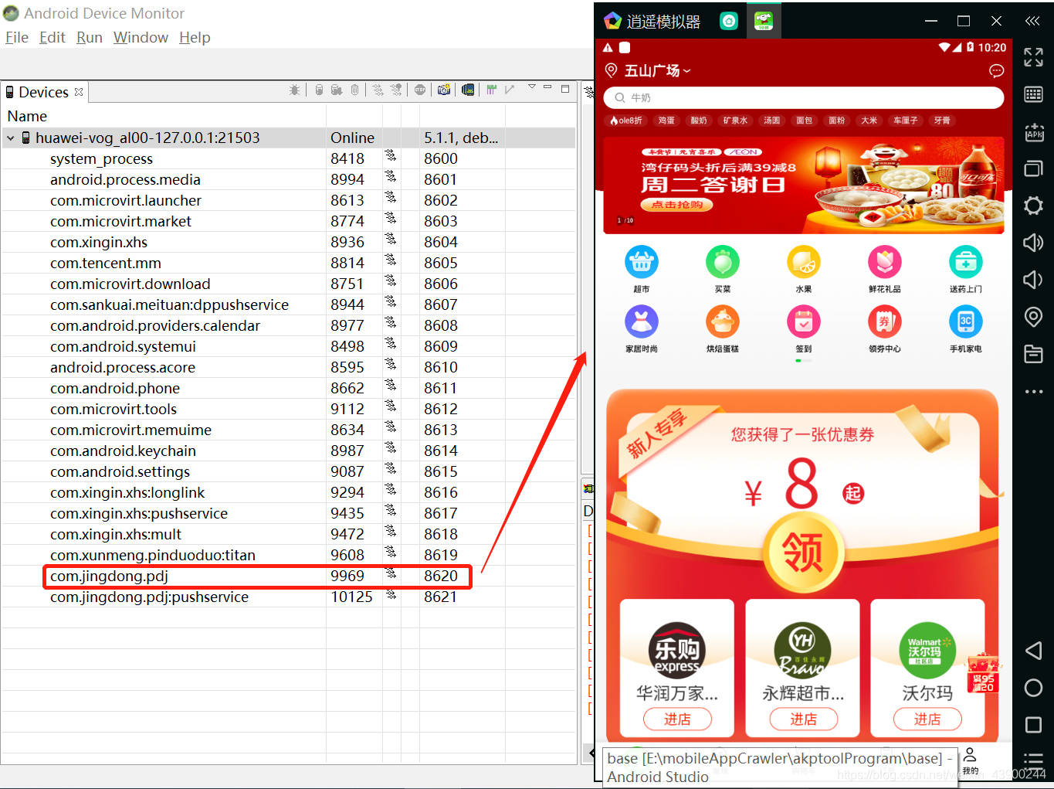Click the Update Heap icon in Devices toolbar
The height and width of the screenshot is (789, 1054).
(x=319, y=90)
